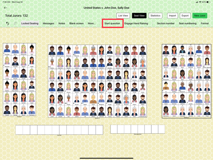Toggle Seat numbering display

click(x=188, y=24)
